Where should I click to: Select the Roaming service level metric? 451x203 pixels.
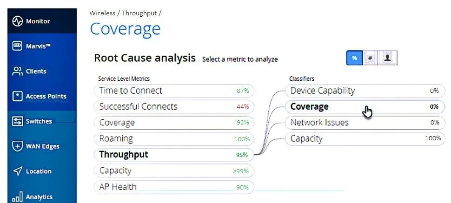[174, 139]
